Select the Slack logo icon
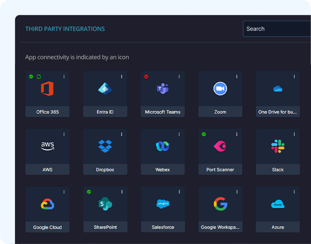311x244 pixels. pos(278,146)
